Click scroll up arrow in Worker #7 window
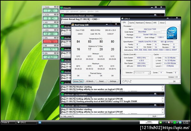The width and height of the screenshot is (191, 131). pyautogui.click(x=163, y=98)
